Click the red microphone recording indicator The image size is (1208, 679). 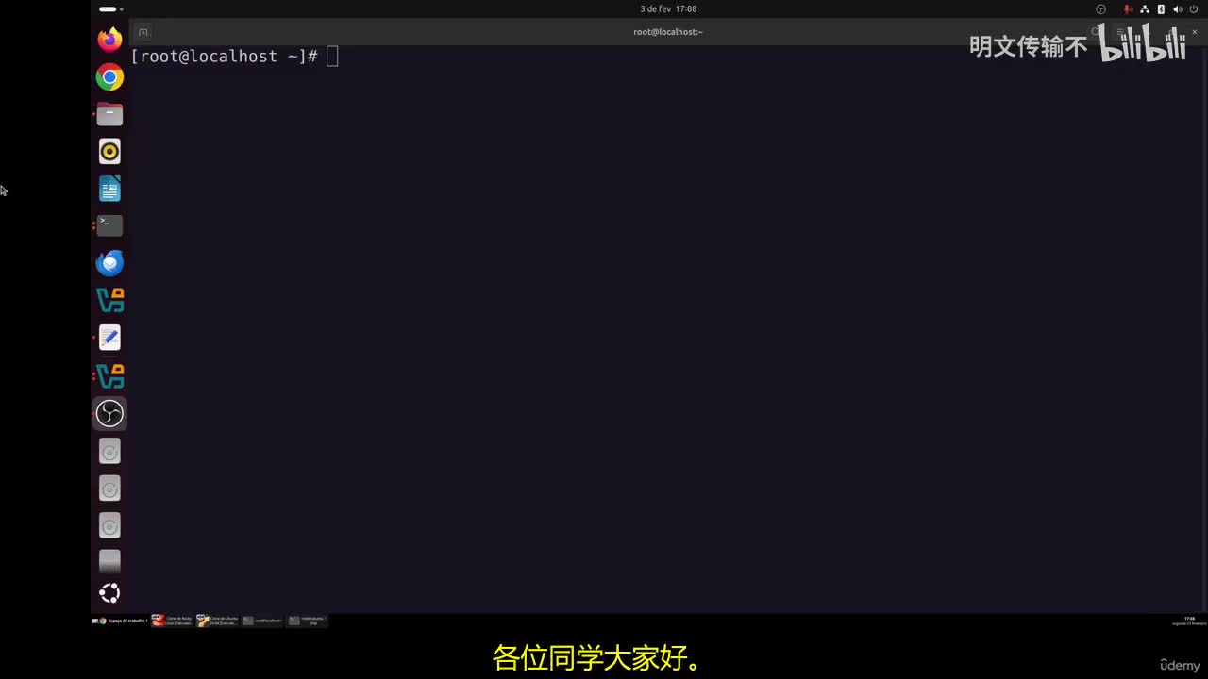(x=1128, y=9)
